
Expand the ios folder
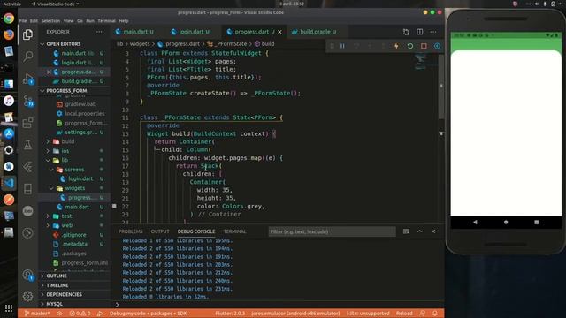[x=65, y=151]
